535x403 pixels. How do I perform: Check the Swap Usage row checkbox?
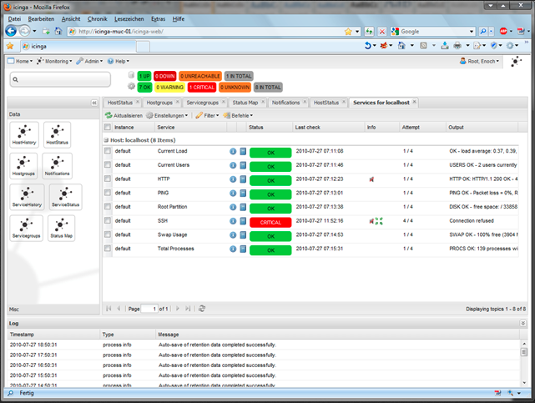(108, 234)
